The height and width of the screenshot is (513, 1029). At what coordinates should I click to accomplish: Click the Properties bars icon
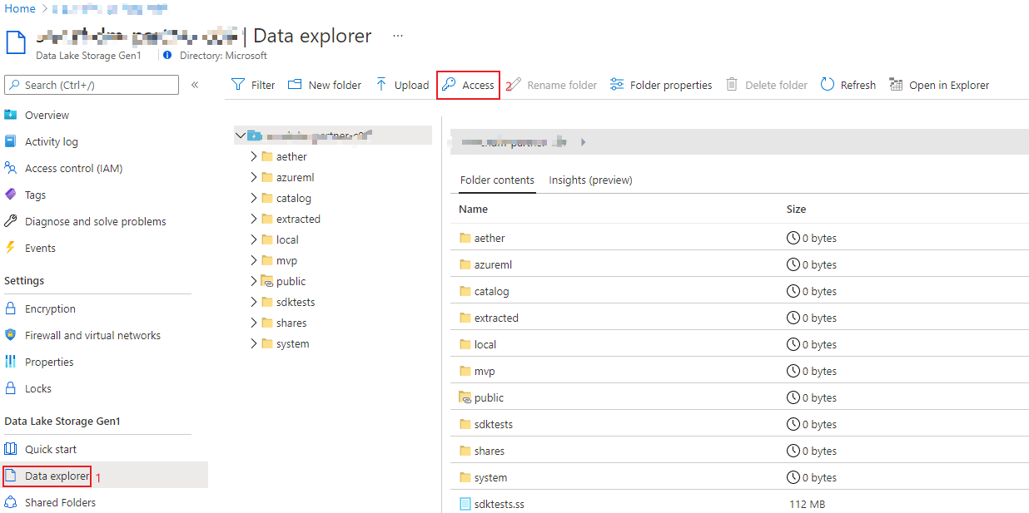pyautogui.click(x=11, y=362)
